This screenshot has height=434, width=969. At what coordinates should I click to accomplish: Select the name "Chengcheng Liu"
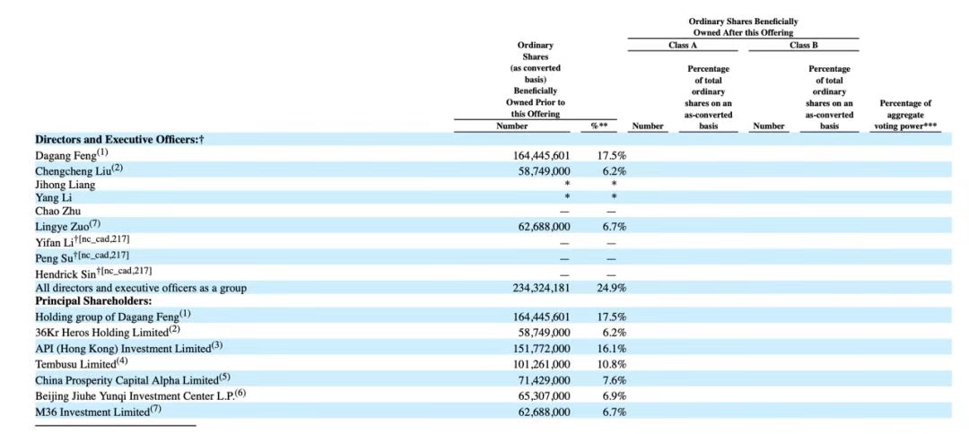pyautogui.click(x=72, y=170)
